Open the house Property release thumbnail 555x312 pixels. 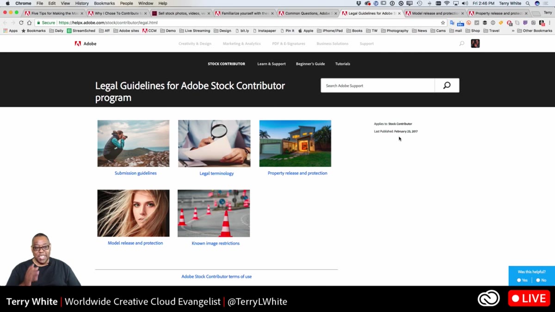[x=295, y=144]
